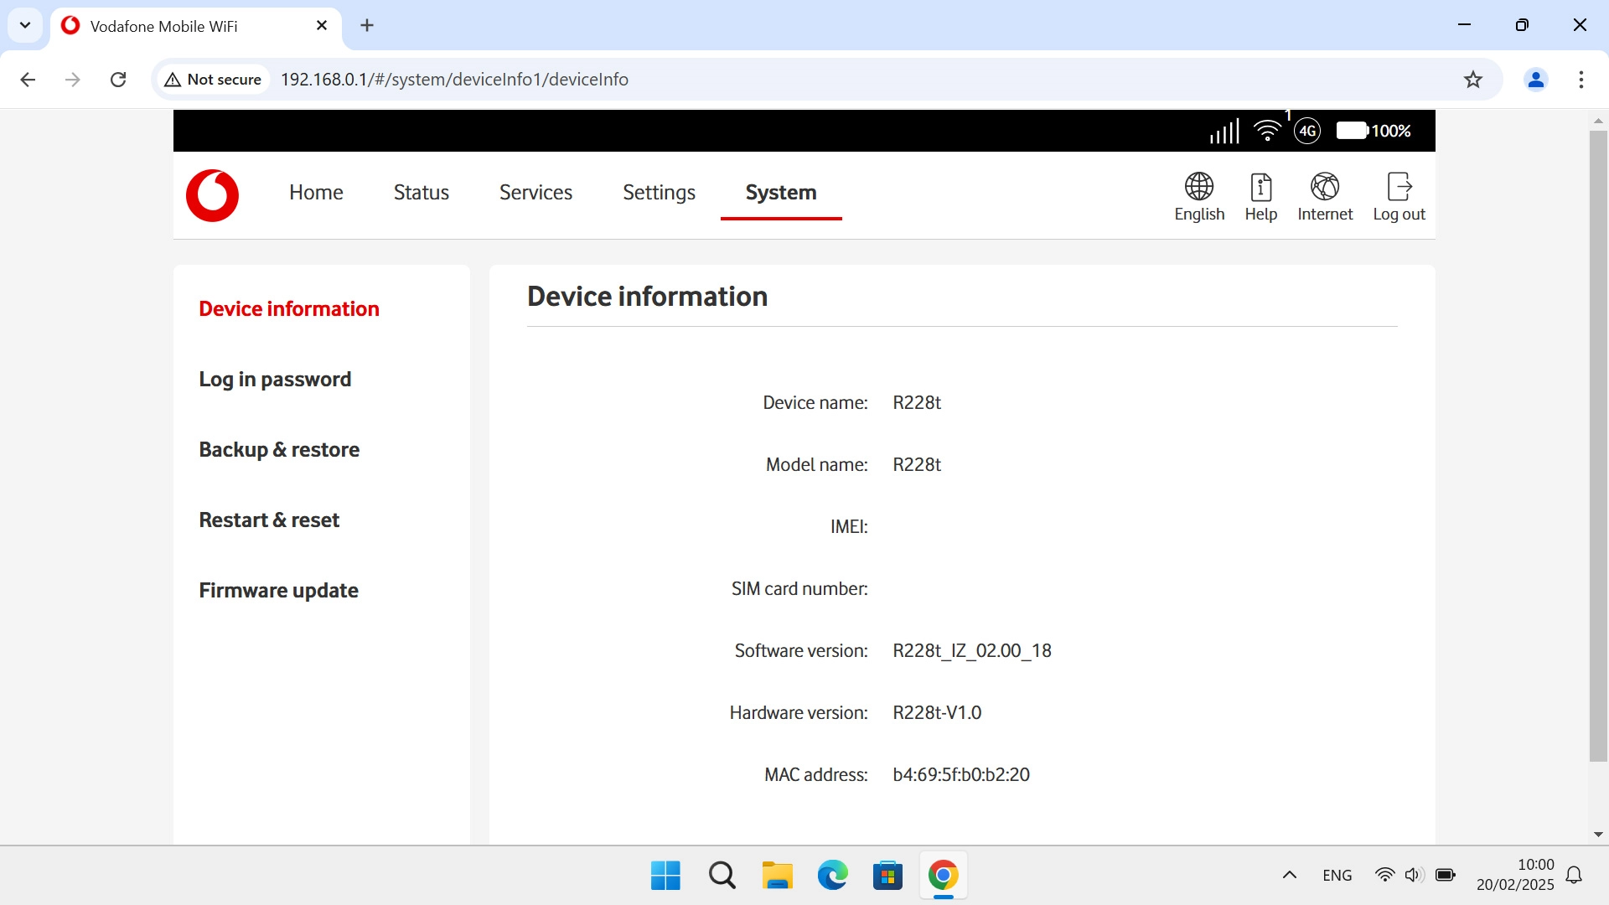Image resolution: width=1609 pixels, height=905 pixels.
Task: Open the Help document icon
Action: (1260, 187)
